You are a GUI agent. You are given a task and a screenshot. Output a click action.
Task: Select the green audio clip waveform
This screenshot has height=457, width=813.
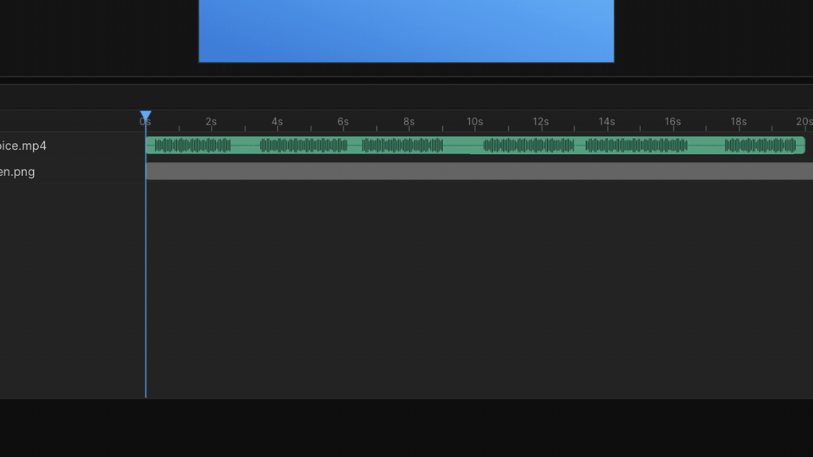(x=475, y=145)
